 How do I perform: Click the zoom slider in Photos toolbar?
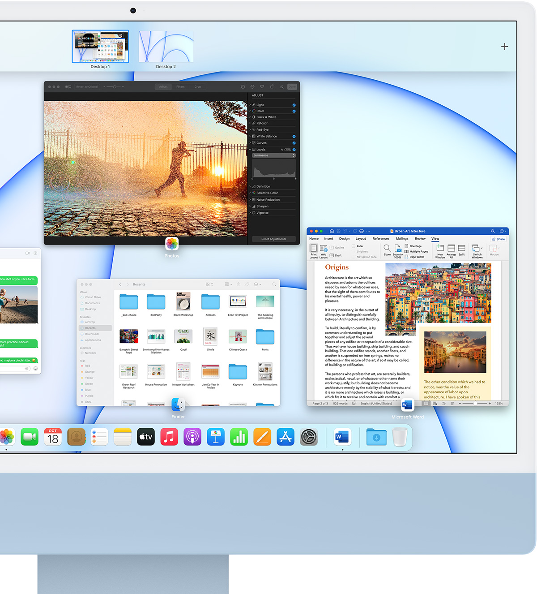point(114,87)
